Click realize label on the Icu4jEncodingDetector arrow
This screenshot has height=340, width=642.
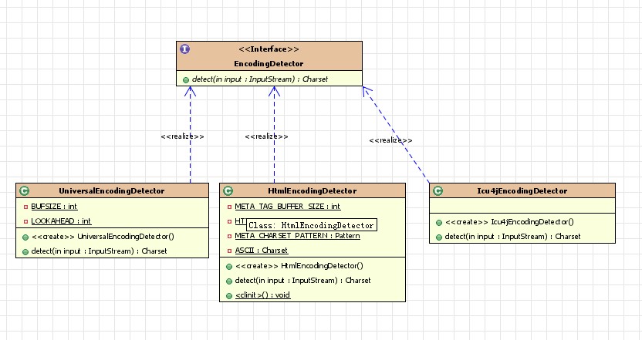[x=390, y=141]
